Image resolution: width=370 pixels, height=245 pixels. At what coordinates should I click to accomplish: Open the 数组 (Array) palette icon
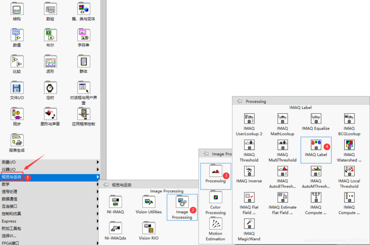50,9
